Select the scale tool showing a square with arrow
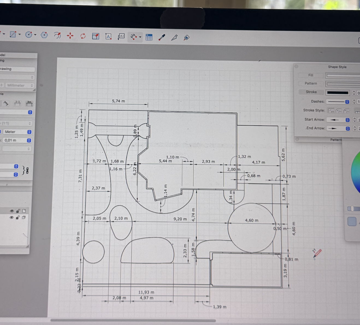 [x=96, y=36]
